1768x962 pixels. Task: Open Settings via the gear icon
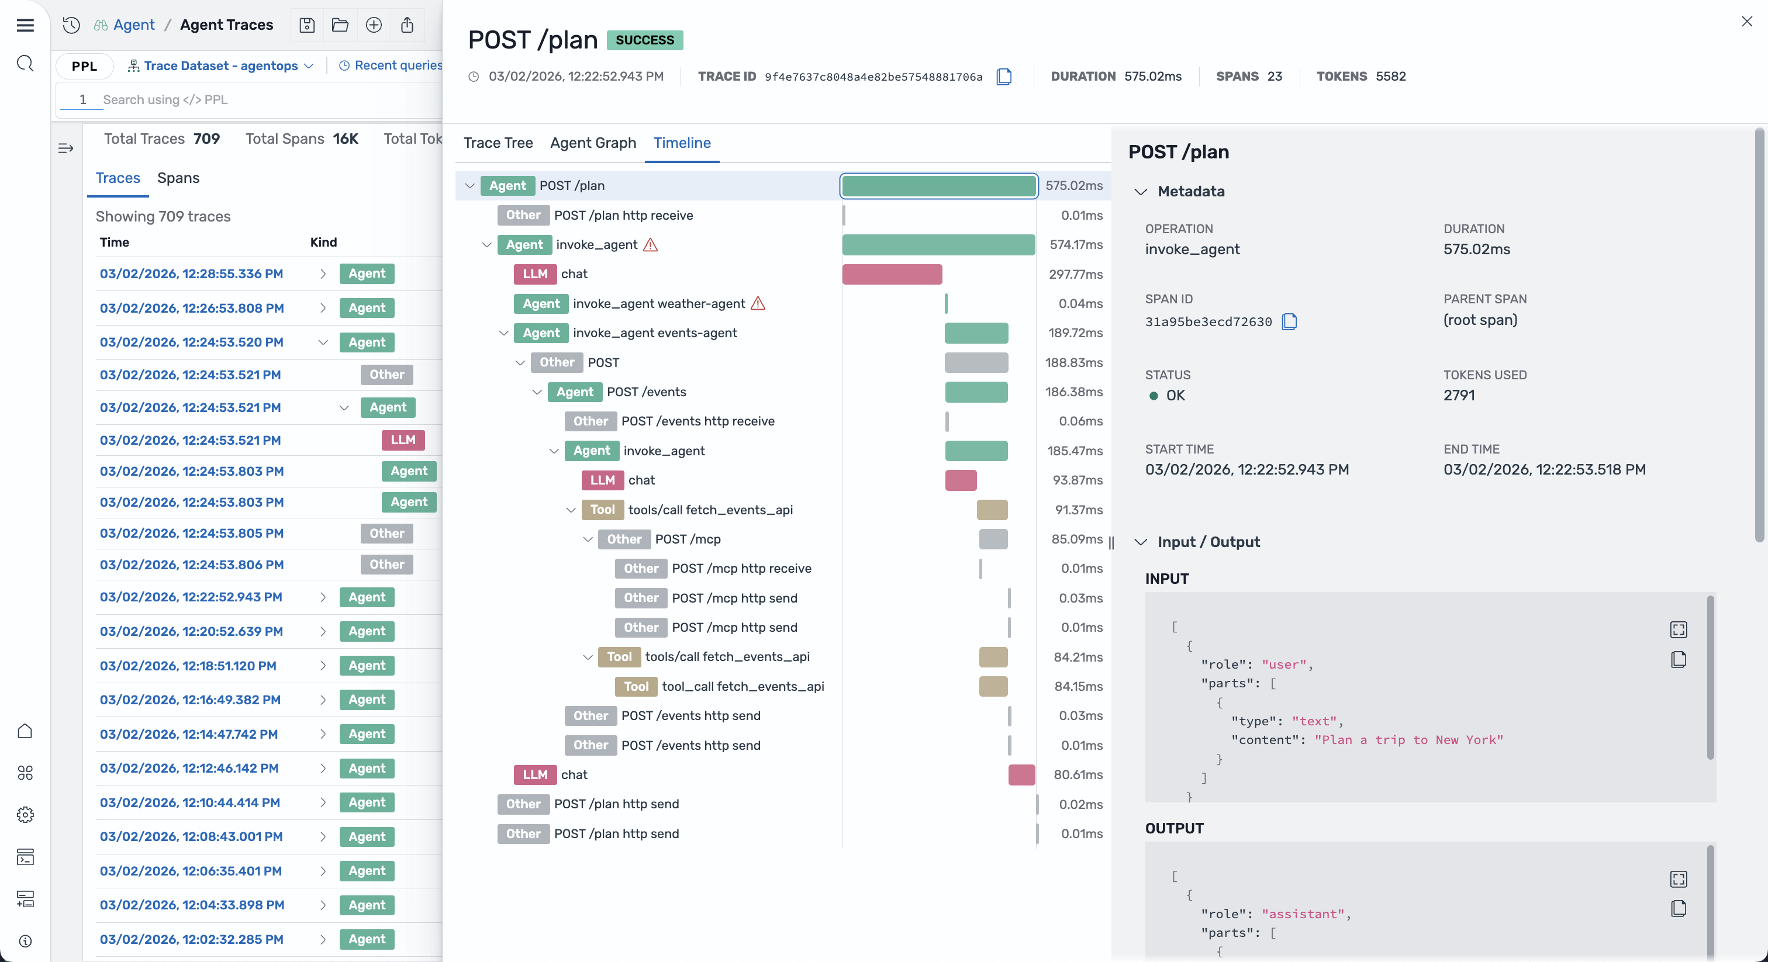tap(25, 815)
